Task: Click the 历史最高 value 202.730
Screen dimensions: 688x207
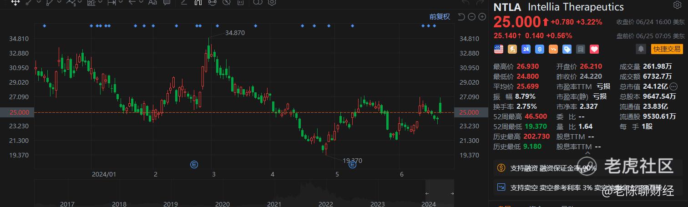Action: point(537,136)
